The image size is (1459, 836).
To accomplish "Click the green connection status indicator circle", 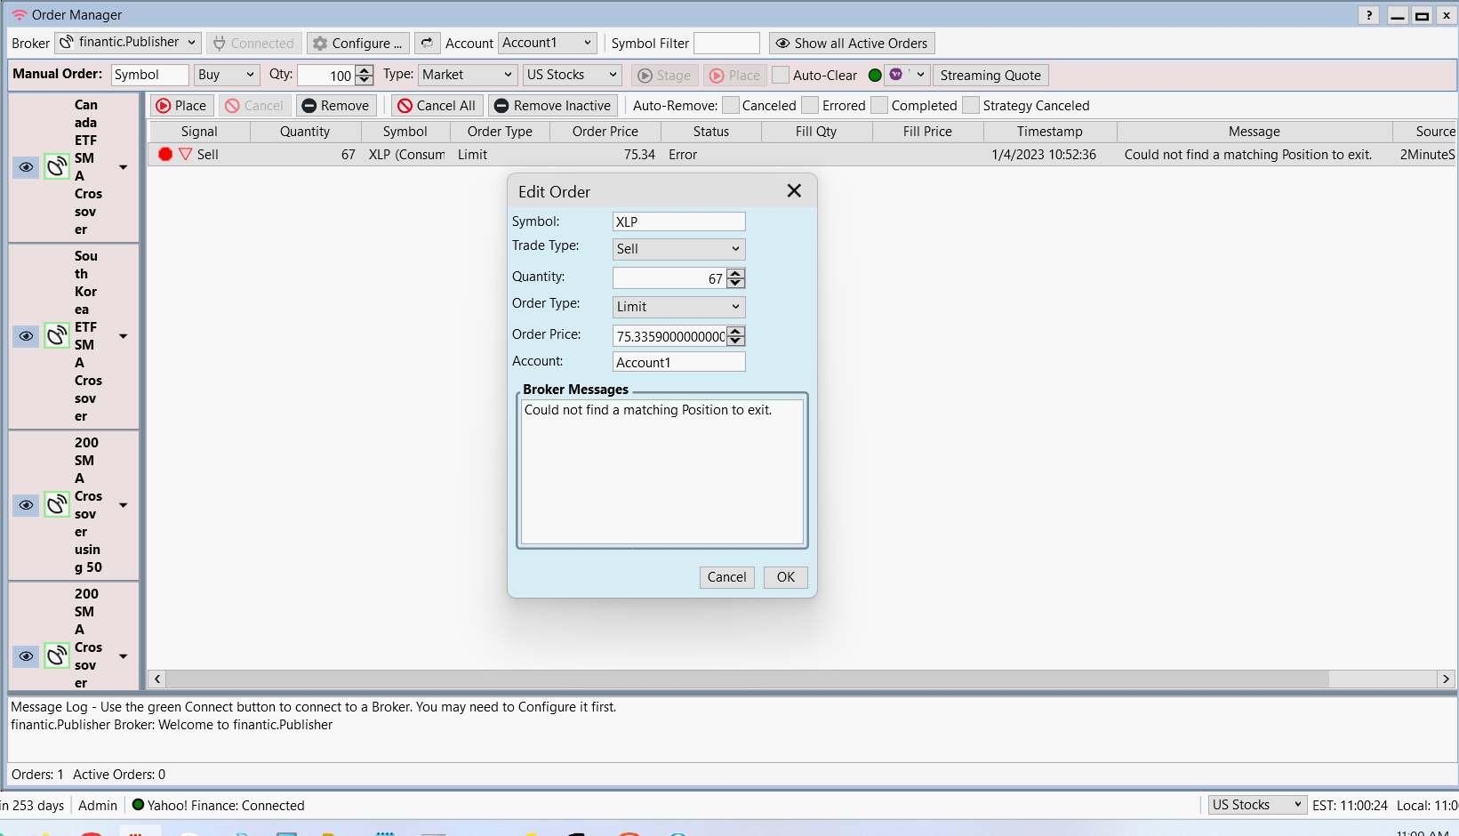I will 875,76.
